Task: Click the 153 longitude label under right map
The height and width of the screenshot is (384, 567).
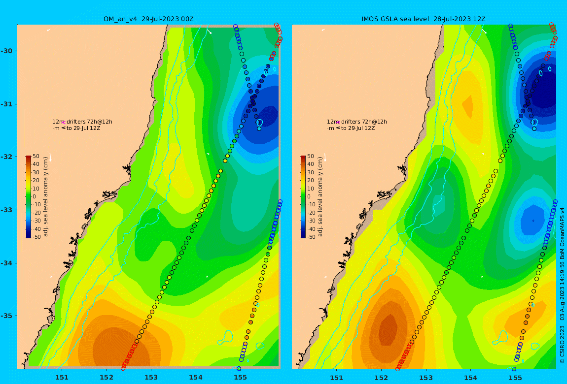Action: (426, 378)
